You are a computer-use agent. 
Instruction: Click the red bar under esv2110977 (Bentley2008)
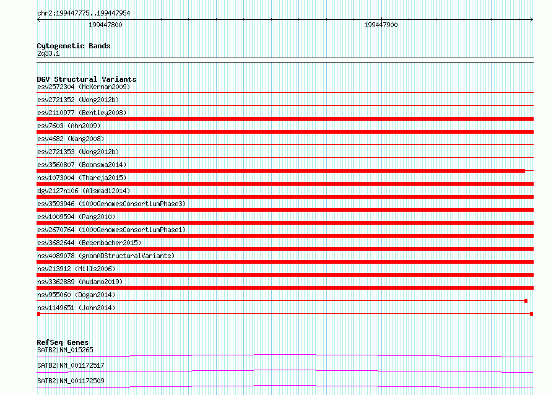click(x=285, y=119)
